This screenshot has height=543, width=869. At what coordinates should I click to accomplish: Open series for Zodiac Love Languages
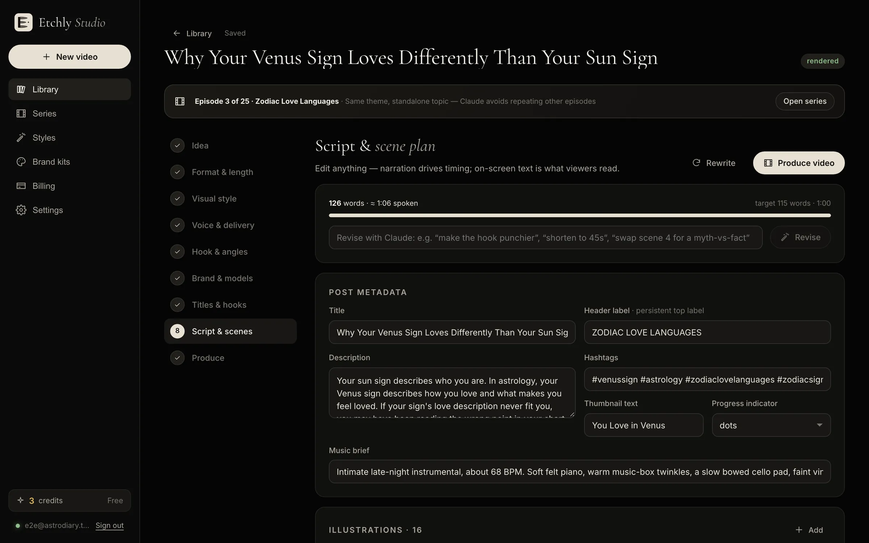tap(805, 101)
